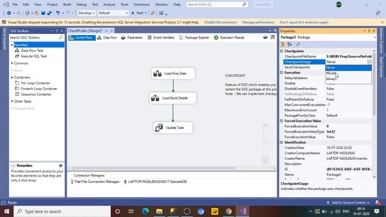
Task: Click the CheckpointUsage dropdown arrow
Action: coord(369,62)
